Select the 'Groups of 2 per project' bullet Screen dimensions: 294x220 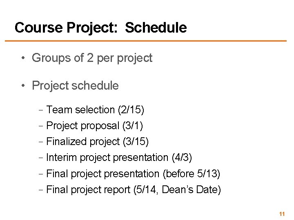(x=92, y=58)
